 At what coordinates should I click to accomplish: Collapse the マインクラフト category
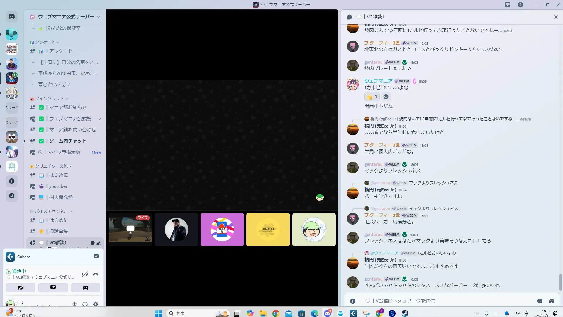pos(49,99)
